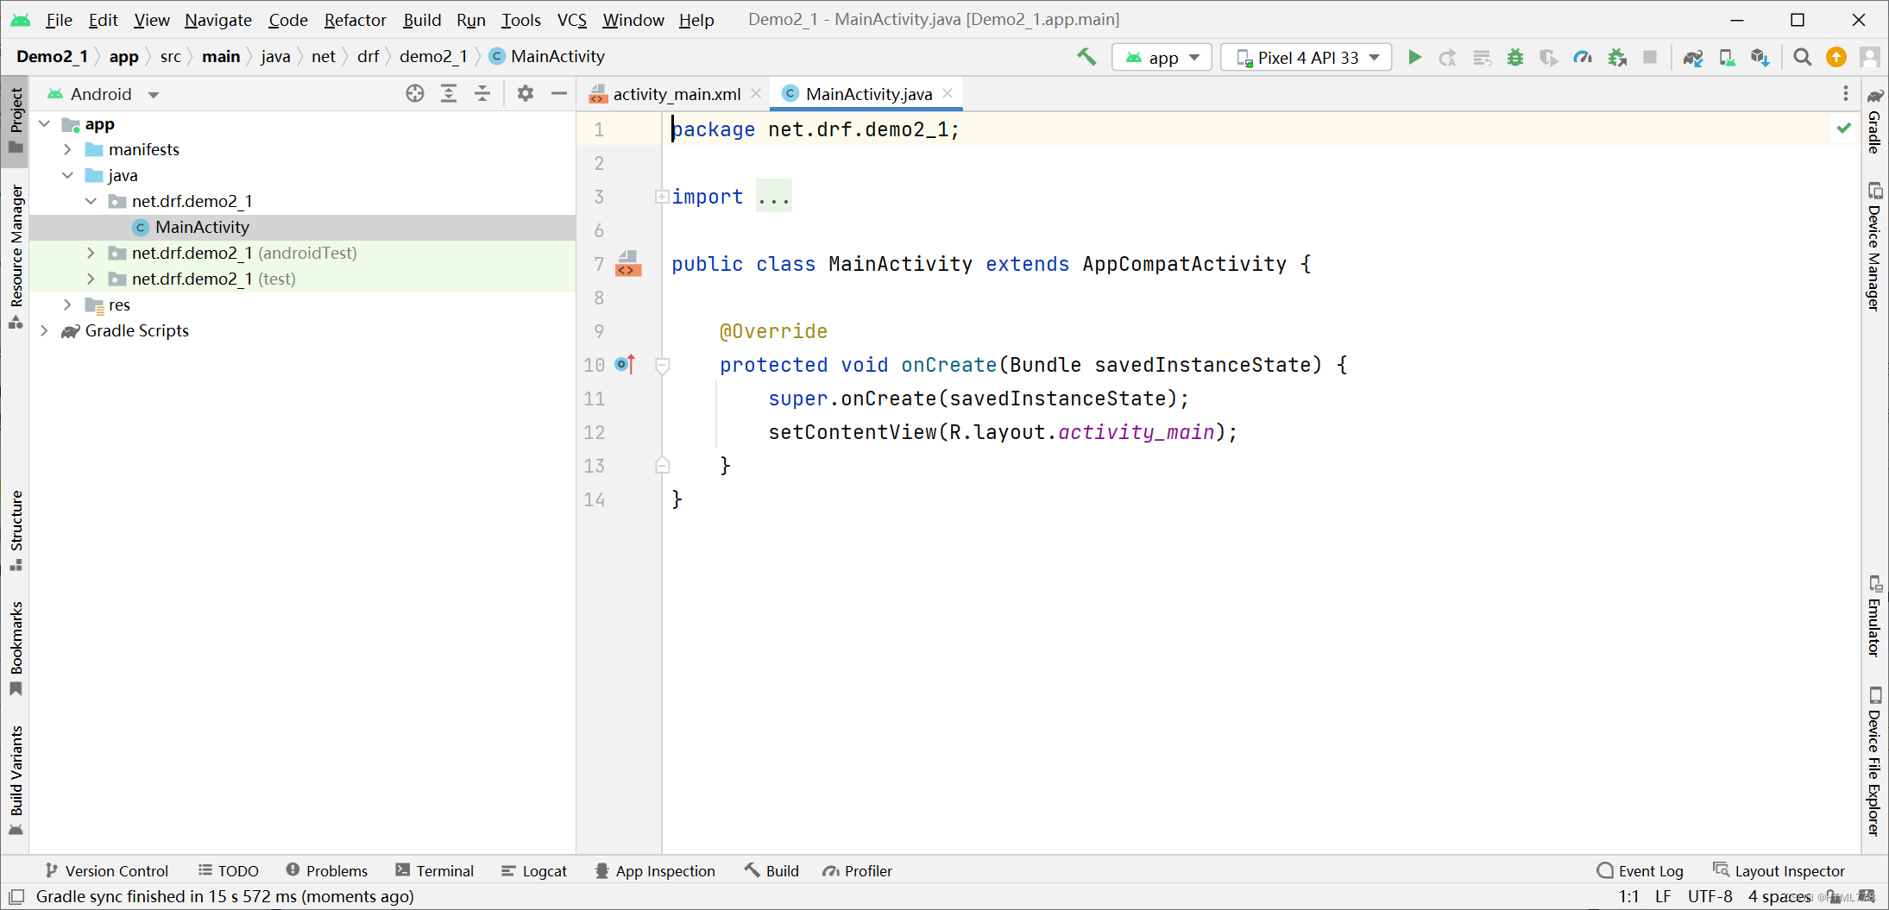Open the Android project view dropdown
The image size is (1889, 910).
[104, 94]
